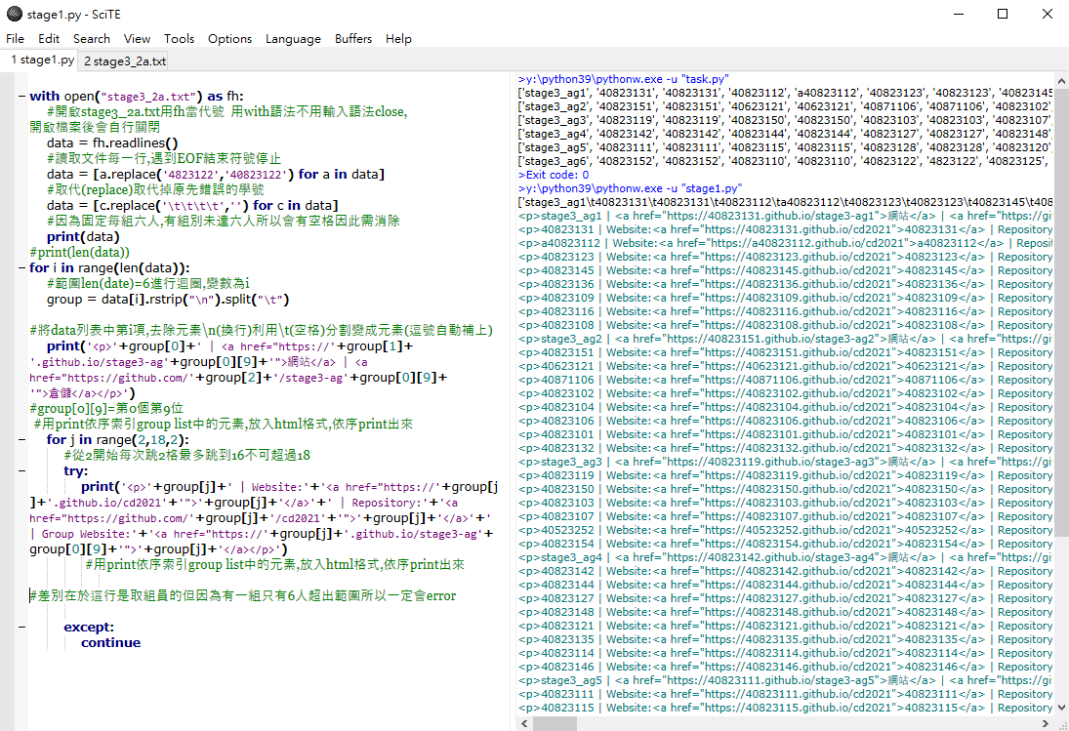Switch to the stage3_2a.txt tab
The height and width of the screenshot is (731, 1069).
coord(125,61)
